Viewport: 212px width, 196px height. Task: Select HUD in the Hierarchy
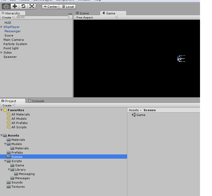8,23
